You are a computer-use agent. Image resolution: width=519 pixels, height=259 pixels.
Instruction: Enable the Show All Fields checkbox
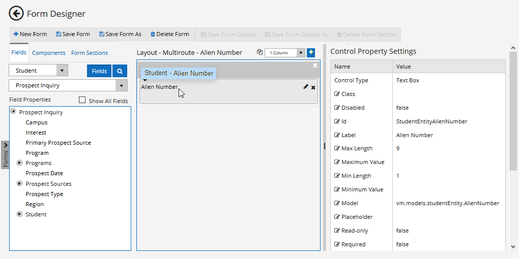(x=82, y=101)
